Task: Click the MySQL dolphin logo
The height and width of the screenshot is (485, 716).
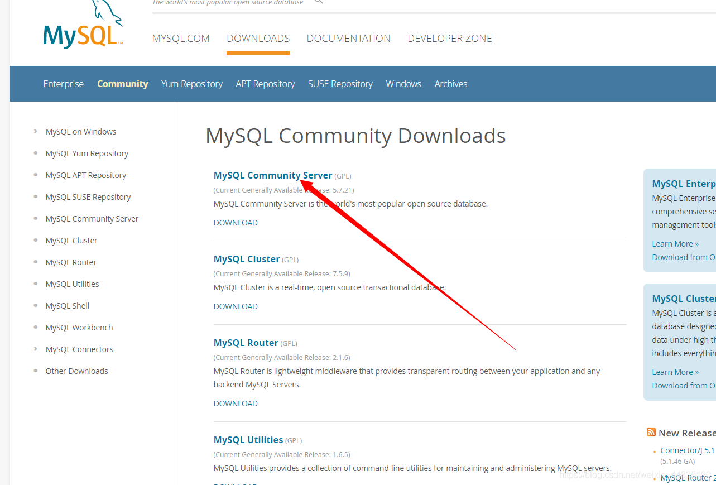Action: click(83, 25)
